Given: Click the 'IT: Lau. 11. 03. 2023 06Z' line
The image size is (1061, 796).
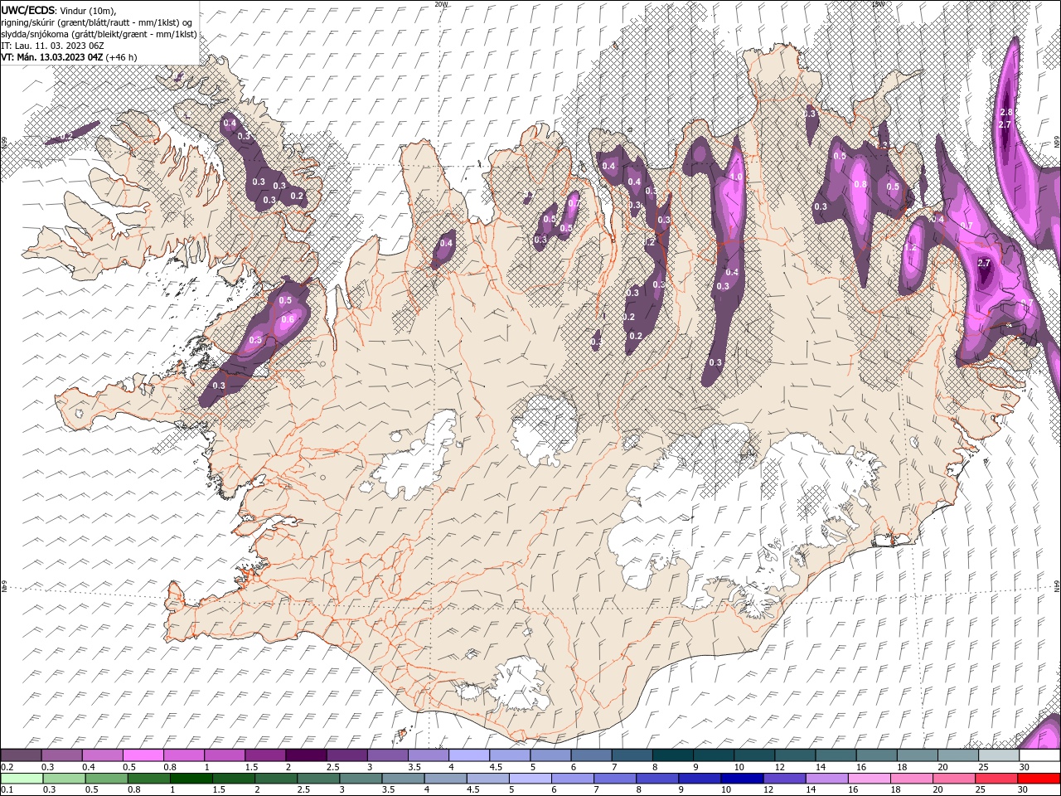Looking at the screenshot, I should pyautogui.click(x=51, y=46).
